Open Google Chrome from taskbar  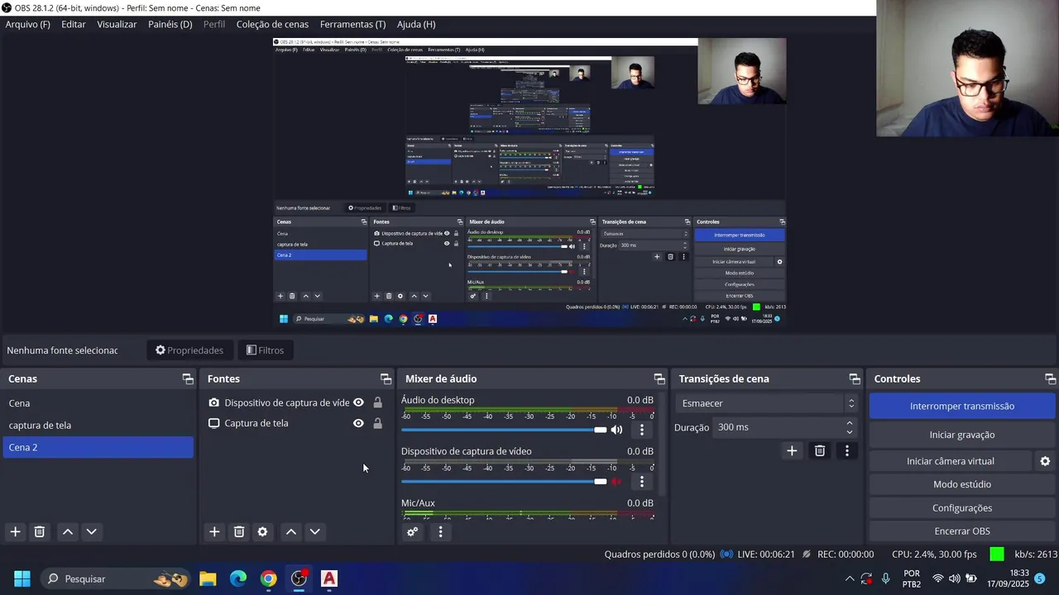pyautogui.click(x=268, y=578)
